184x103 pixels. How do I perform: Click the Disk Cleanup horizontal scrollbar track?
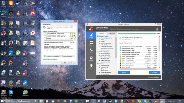tap(59, 40)
